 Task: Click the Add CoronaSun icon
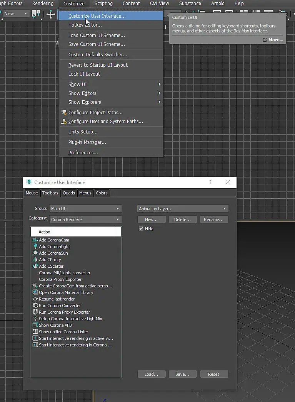tap(35, 253)
